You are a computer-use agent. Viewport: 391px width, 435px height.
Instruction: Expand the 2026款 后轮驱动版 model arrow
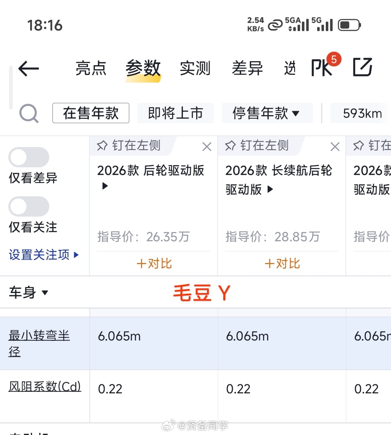click(x=105, y=186)
